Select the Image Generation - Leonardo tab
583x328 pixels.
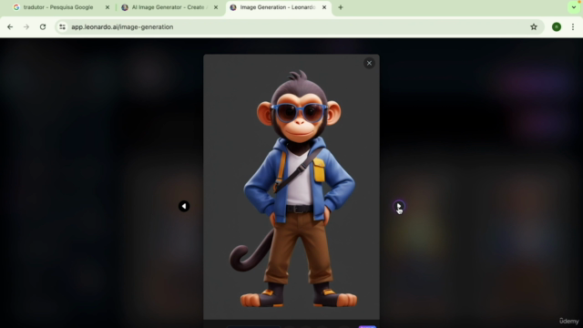[277, 7]
